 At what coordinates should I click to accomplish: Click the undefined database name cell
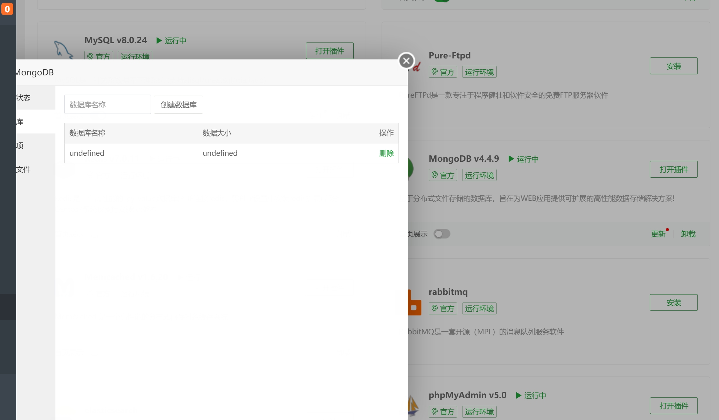[x=87, y=153]
